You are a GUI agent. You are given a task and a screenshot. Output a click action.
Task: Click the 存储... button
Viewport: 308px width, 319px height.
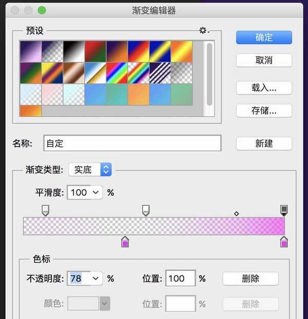click(x=264, y=111)
